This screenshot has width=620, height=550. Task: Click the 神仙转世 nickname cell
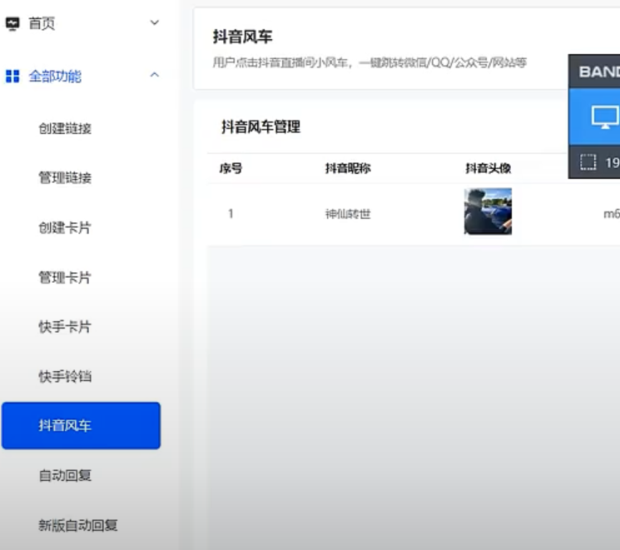tap(348, 215)
